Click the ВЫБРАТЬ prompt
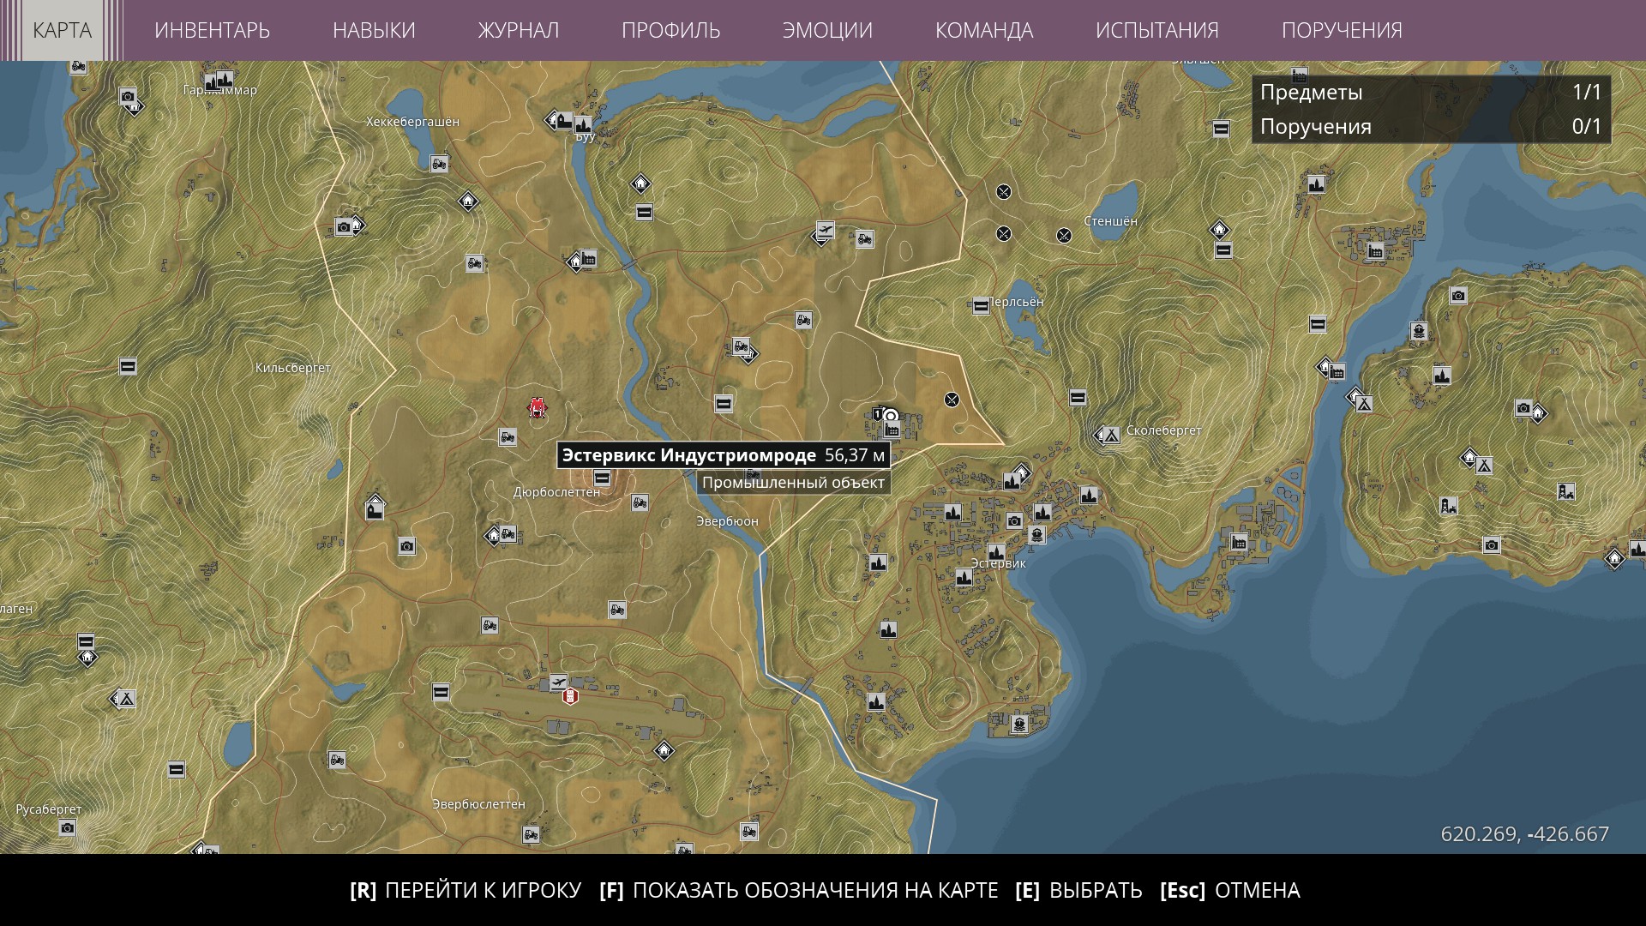 [x=1078, y=890]
